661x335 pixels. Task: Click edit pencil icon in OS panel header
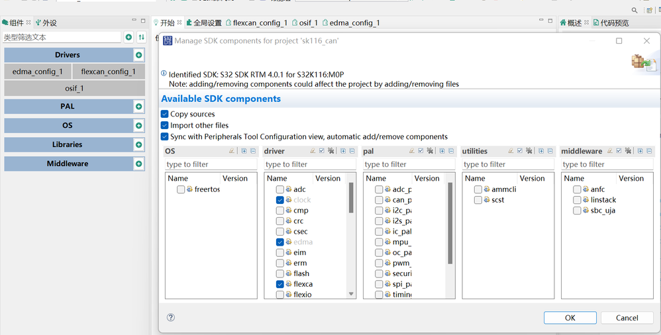[232, 150]
